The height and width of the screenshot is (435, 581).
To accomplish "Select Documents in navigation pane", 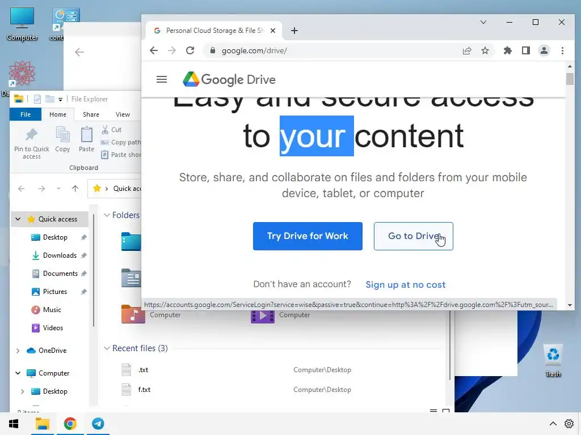I will tap(60, 274).
